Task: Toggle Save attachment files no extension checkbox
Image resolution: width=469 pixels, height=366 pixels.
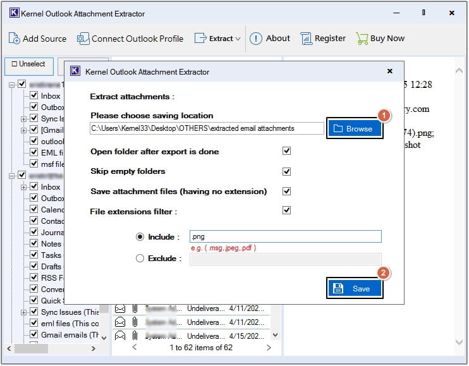Action: [286, 191]
